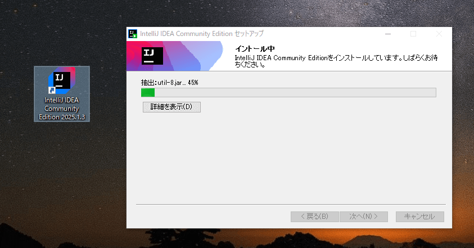
Task: Click the インストール中 heading text
Action: [255, 48]
